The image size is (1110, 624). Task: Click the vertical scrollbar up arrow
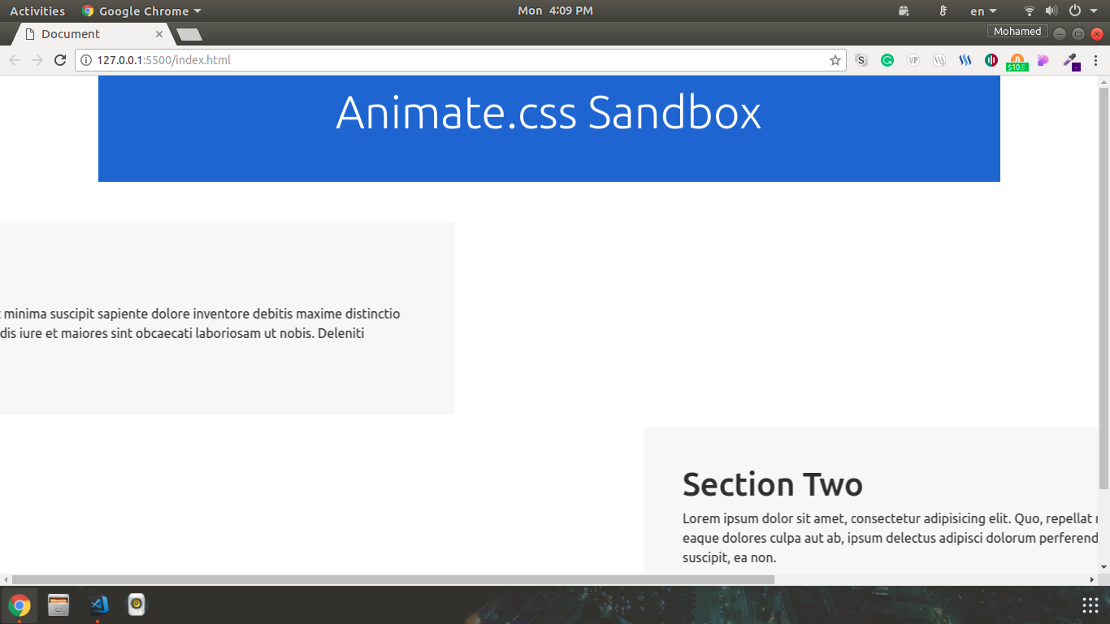tap(1103, 81)
